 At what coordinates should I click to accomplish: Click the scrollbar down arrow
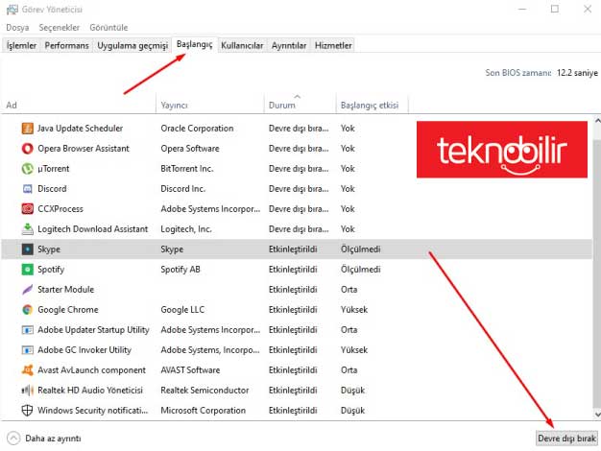click(x=597, y=415)
